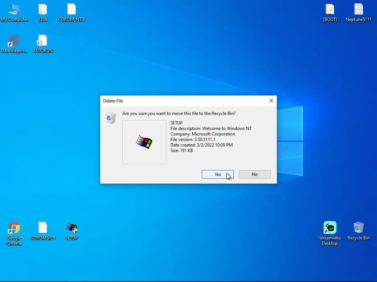The image size is (377, 282).
Task: Click the SETUP file preview thumbnail
Action: (144, 142)
